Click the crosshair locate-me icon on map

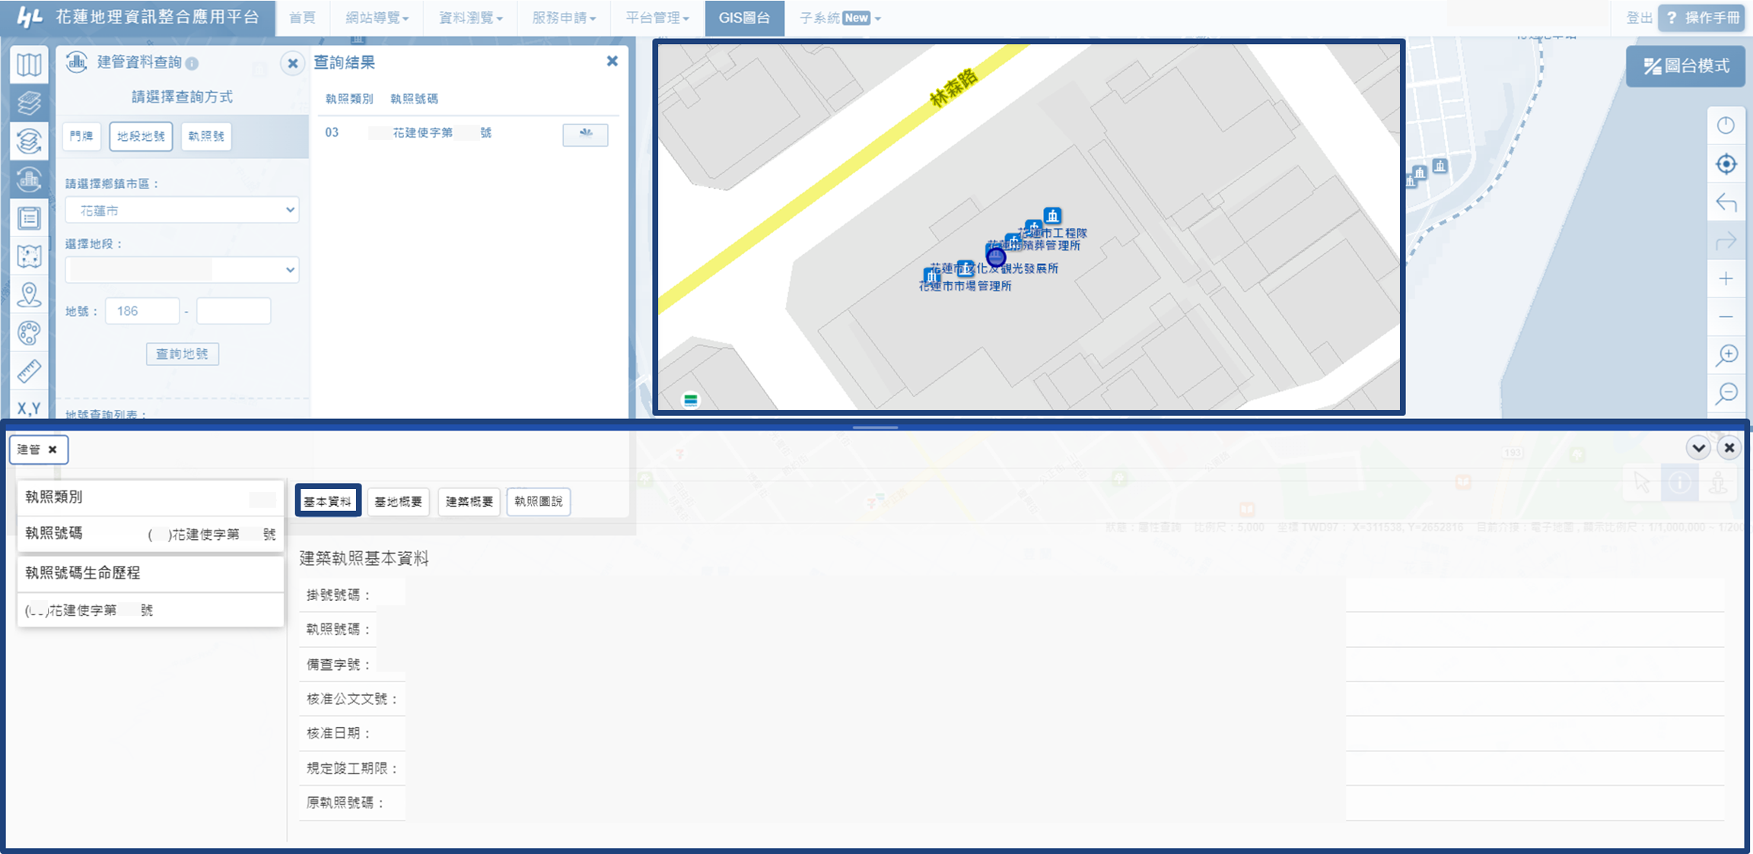(x=1726, y=164)
